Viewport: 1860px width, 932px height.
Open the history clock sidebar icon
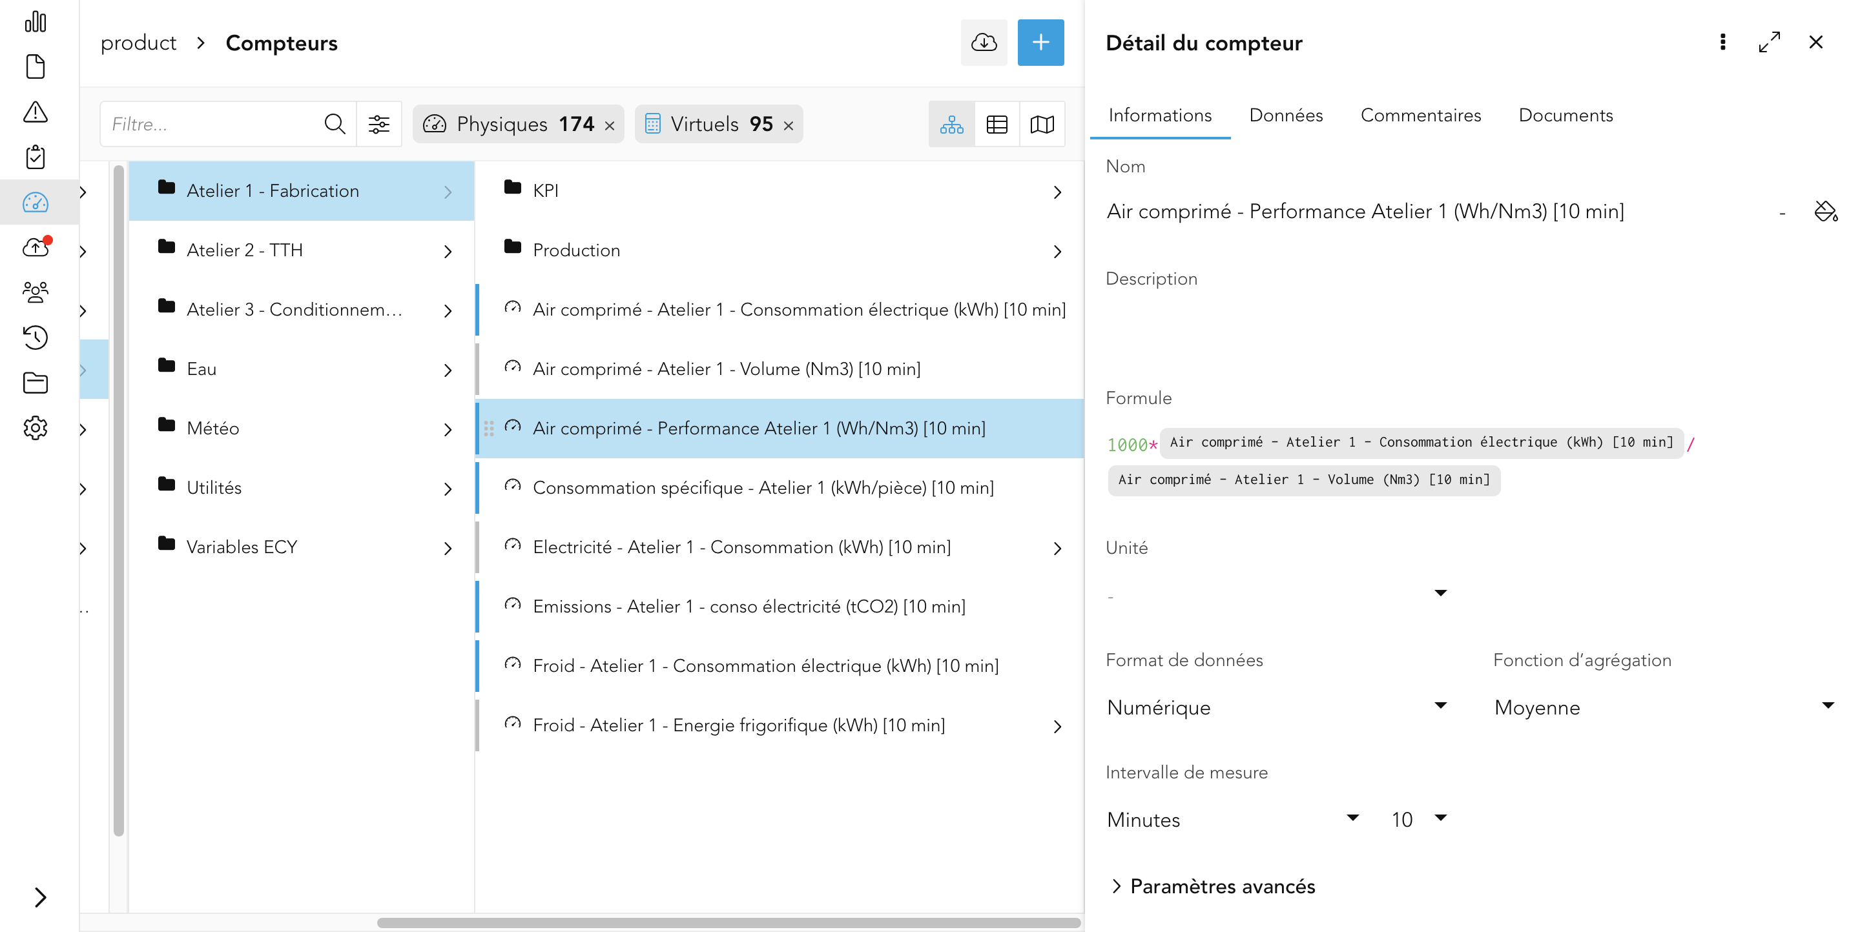click(x=36, y=338)
